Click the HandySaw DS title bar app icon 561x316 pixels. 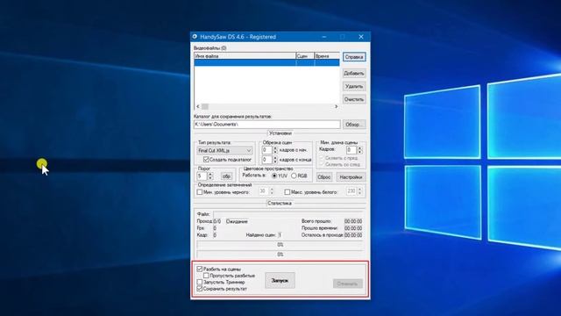pyautogui.click(x=195, y=37)
